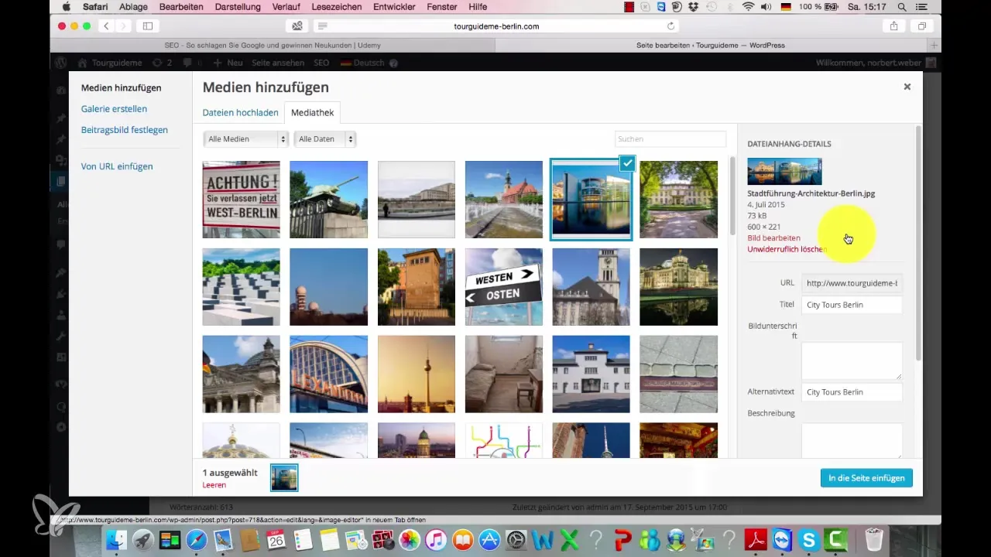Switch to Dateien hochladen tab
The height and width of the screenshot is (557, 991).
[x=240, y=112]
